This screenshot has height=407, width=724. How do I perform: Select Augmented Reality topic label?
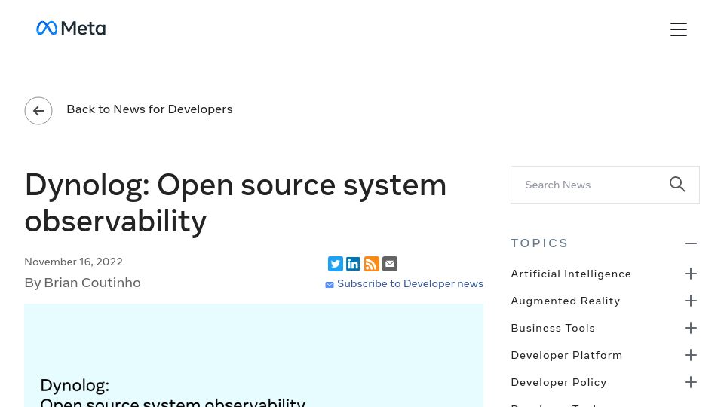(565, 301)
